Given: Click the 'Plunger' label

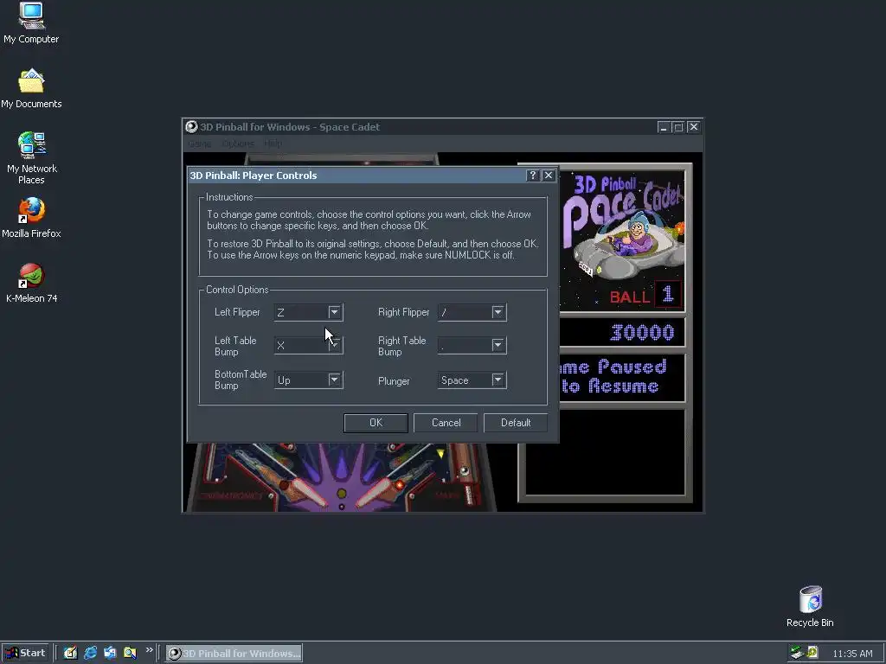Looking at the screenshot, I should coord(394,381).
